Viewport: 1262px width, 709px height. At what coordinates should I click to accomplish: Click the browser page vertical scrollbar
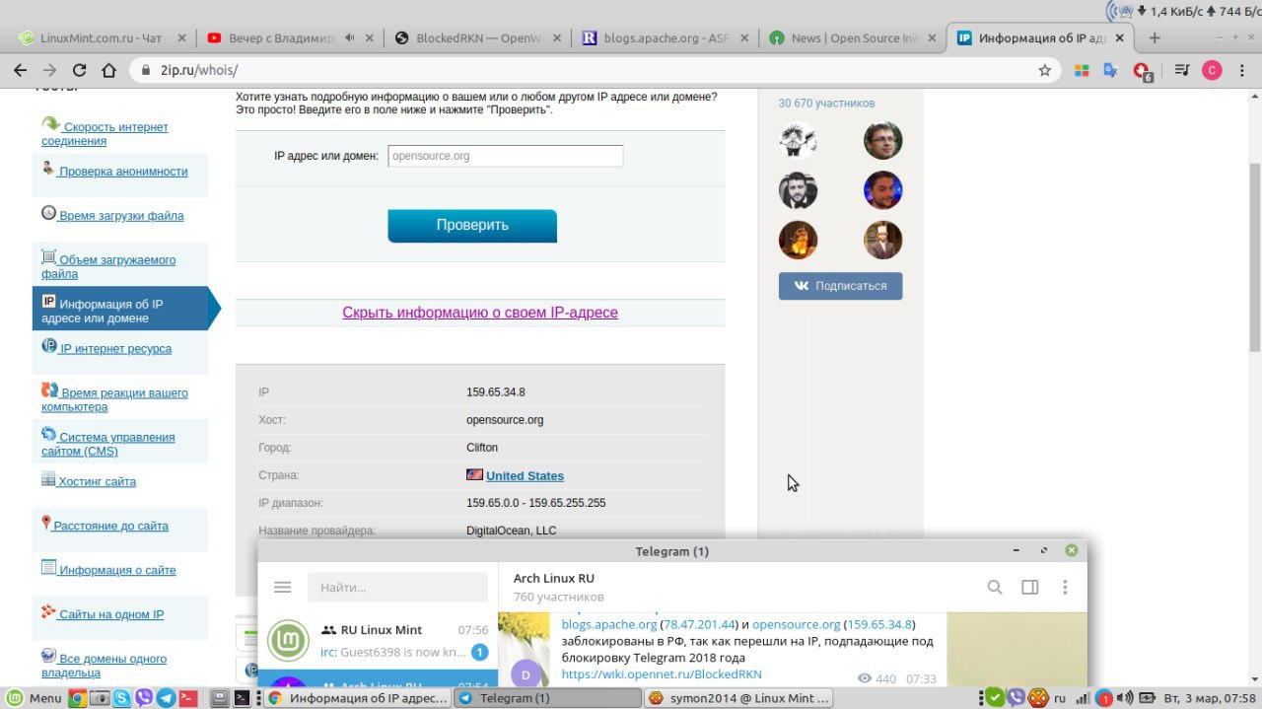[x=1254, y=256]
